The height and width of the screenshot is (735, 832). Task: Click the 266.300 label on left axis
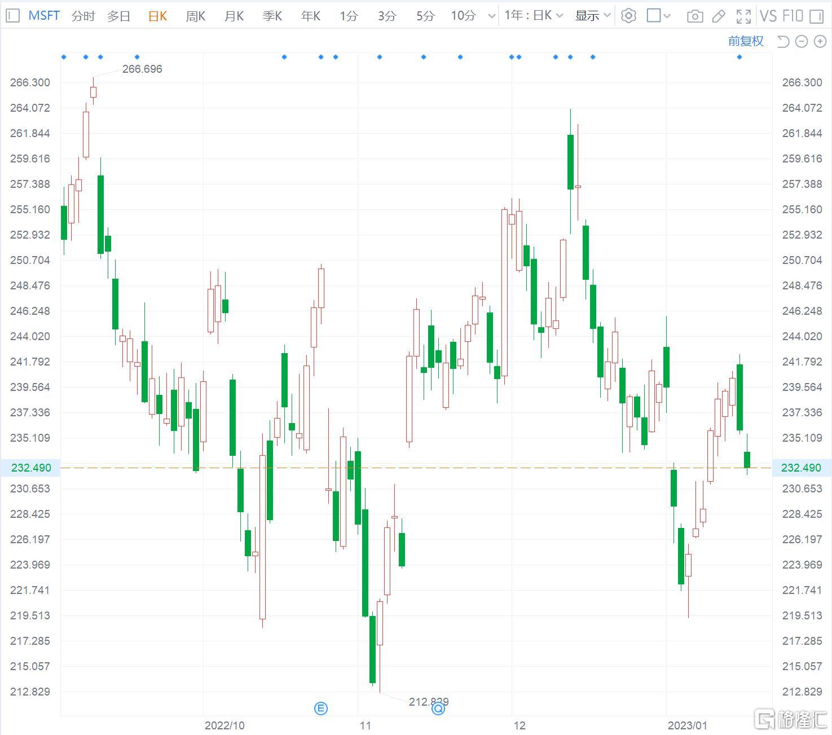[30, 82]
